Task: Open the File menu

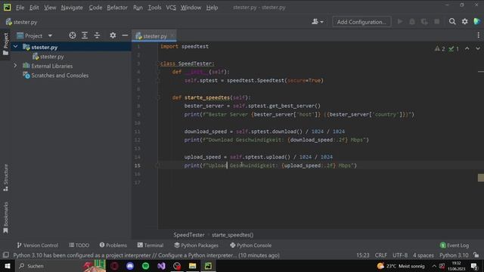Action: (x=20, y=8)
